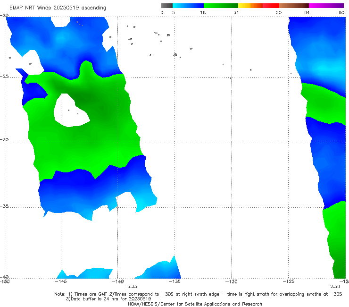The height and width of the screenshot is (307, 349).
Task: Click the longitude label '-135'
Action: point(174,281)
